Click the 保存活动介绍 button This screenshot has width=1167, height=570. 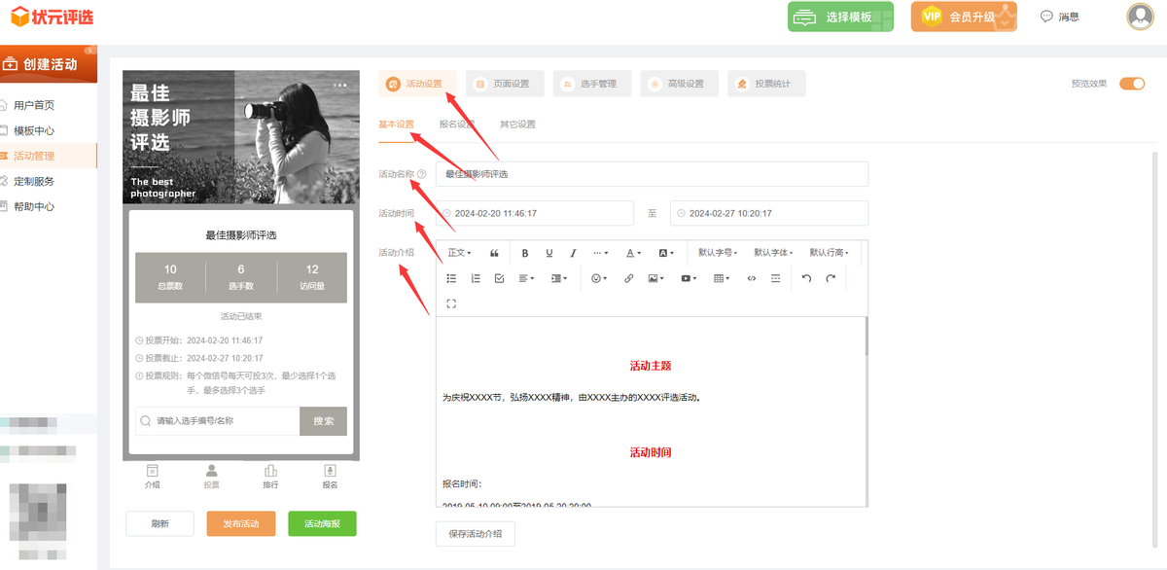[x=475, y=534]
